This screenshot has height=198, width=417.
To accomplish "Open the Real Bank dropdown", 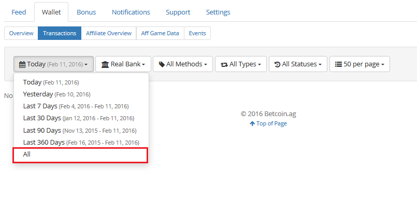I will (123, 64).
